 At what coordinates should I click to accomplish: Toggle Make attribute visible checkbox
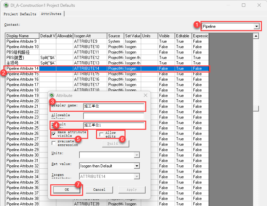[x=54, y=134]
